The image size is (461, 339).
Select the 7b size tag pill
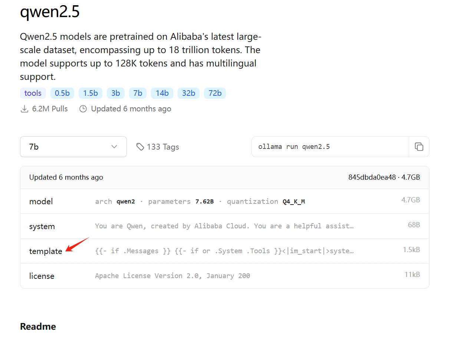(x=138, y=93)
